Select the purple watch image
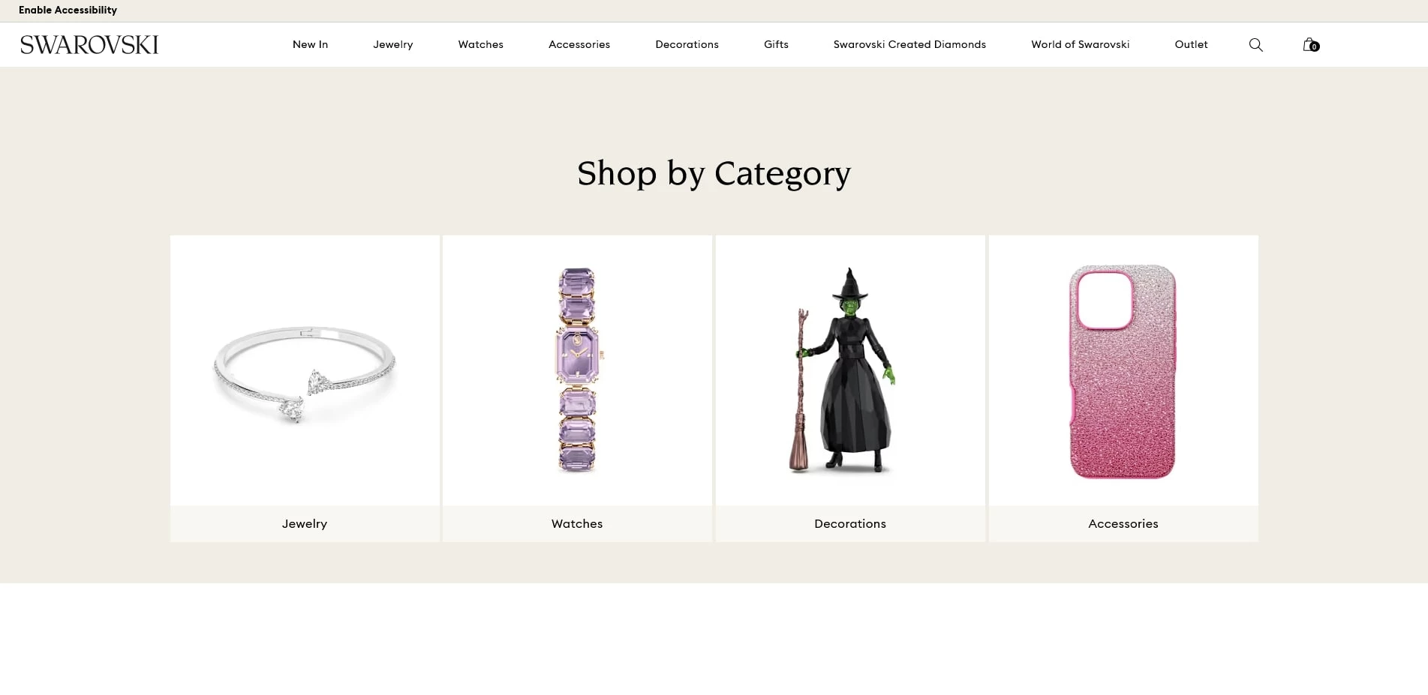This screenshot has height=695, width=1428. click(577, 371)
